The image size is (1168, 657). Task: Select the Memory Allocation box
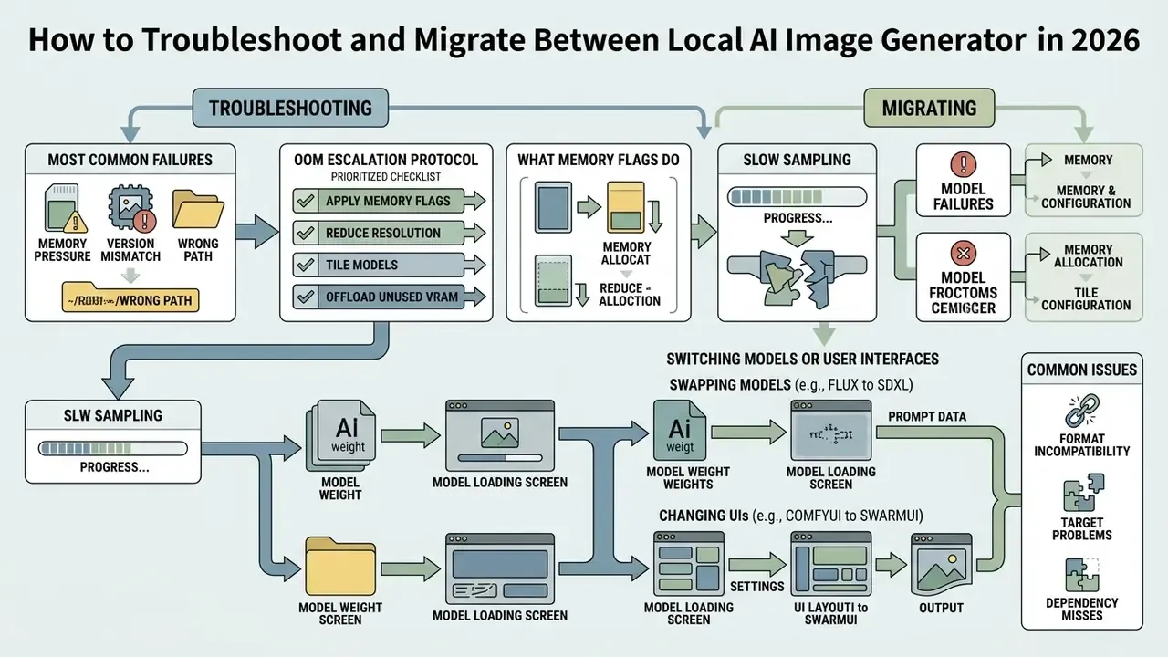[1088, 255]
